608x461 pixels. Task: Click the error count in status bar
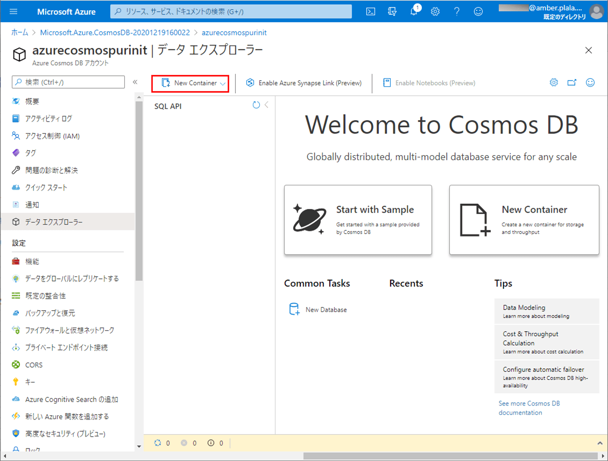(189, 443)
